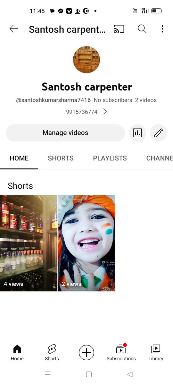Tap the No subscribers text
This screenshot has height=385, width=173.
coord(113,100)
